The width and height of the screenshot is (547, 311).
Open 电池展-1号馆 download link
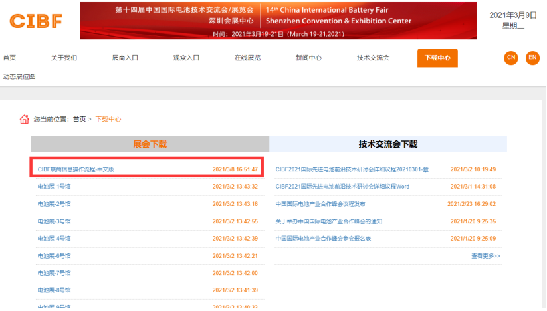click(54, 187)
